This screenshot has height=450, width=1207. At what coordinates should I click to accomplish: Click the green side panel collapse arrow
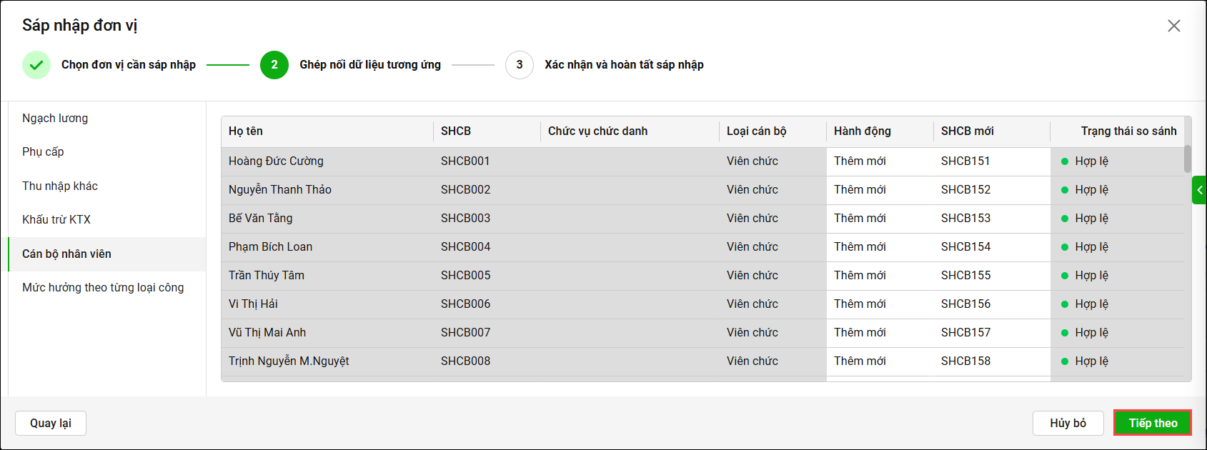click(1199, 190)
